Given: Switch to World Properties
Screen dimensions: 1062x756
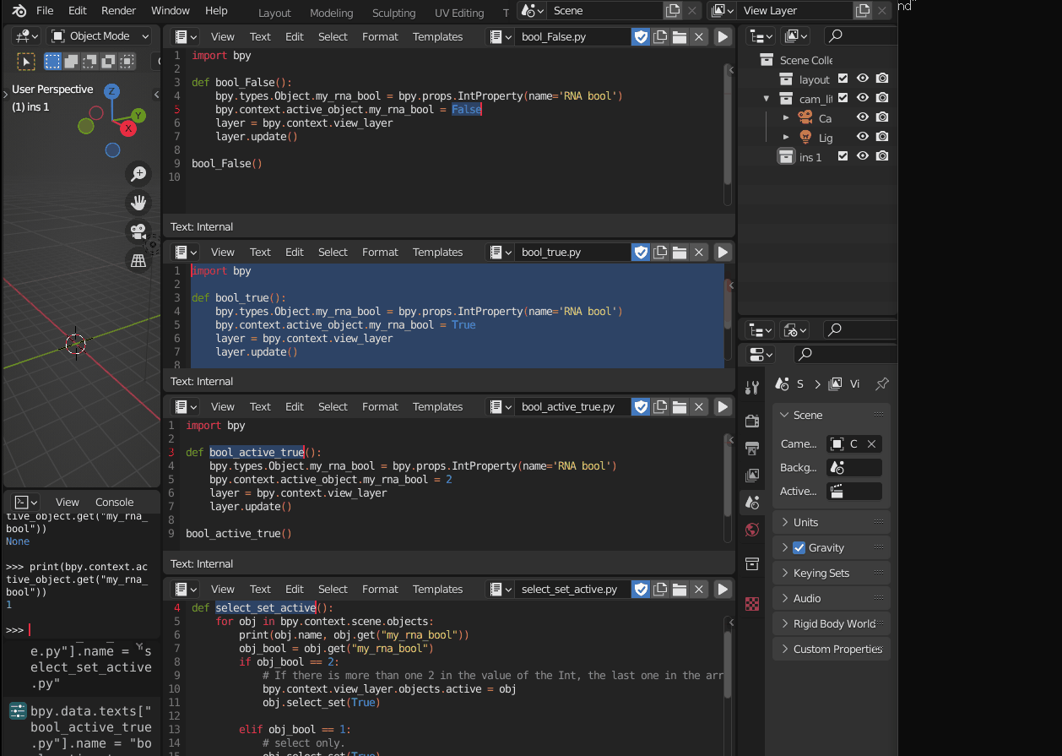Looking at the screenshot, I should (752, 530).
